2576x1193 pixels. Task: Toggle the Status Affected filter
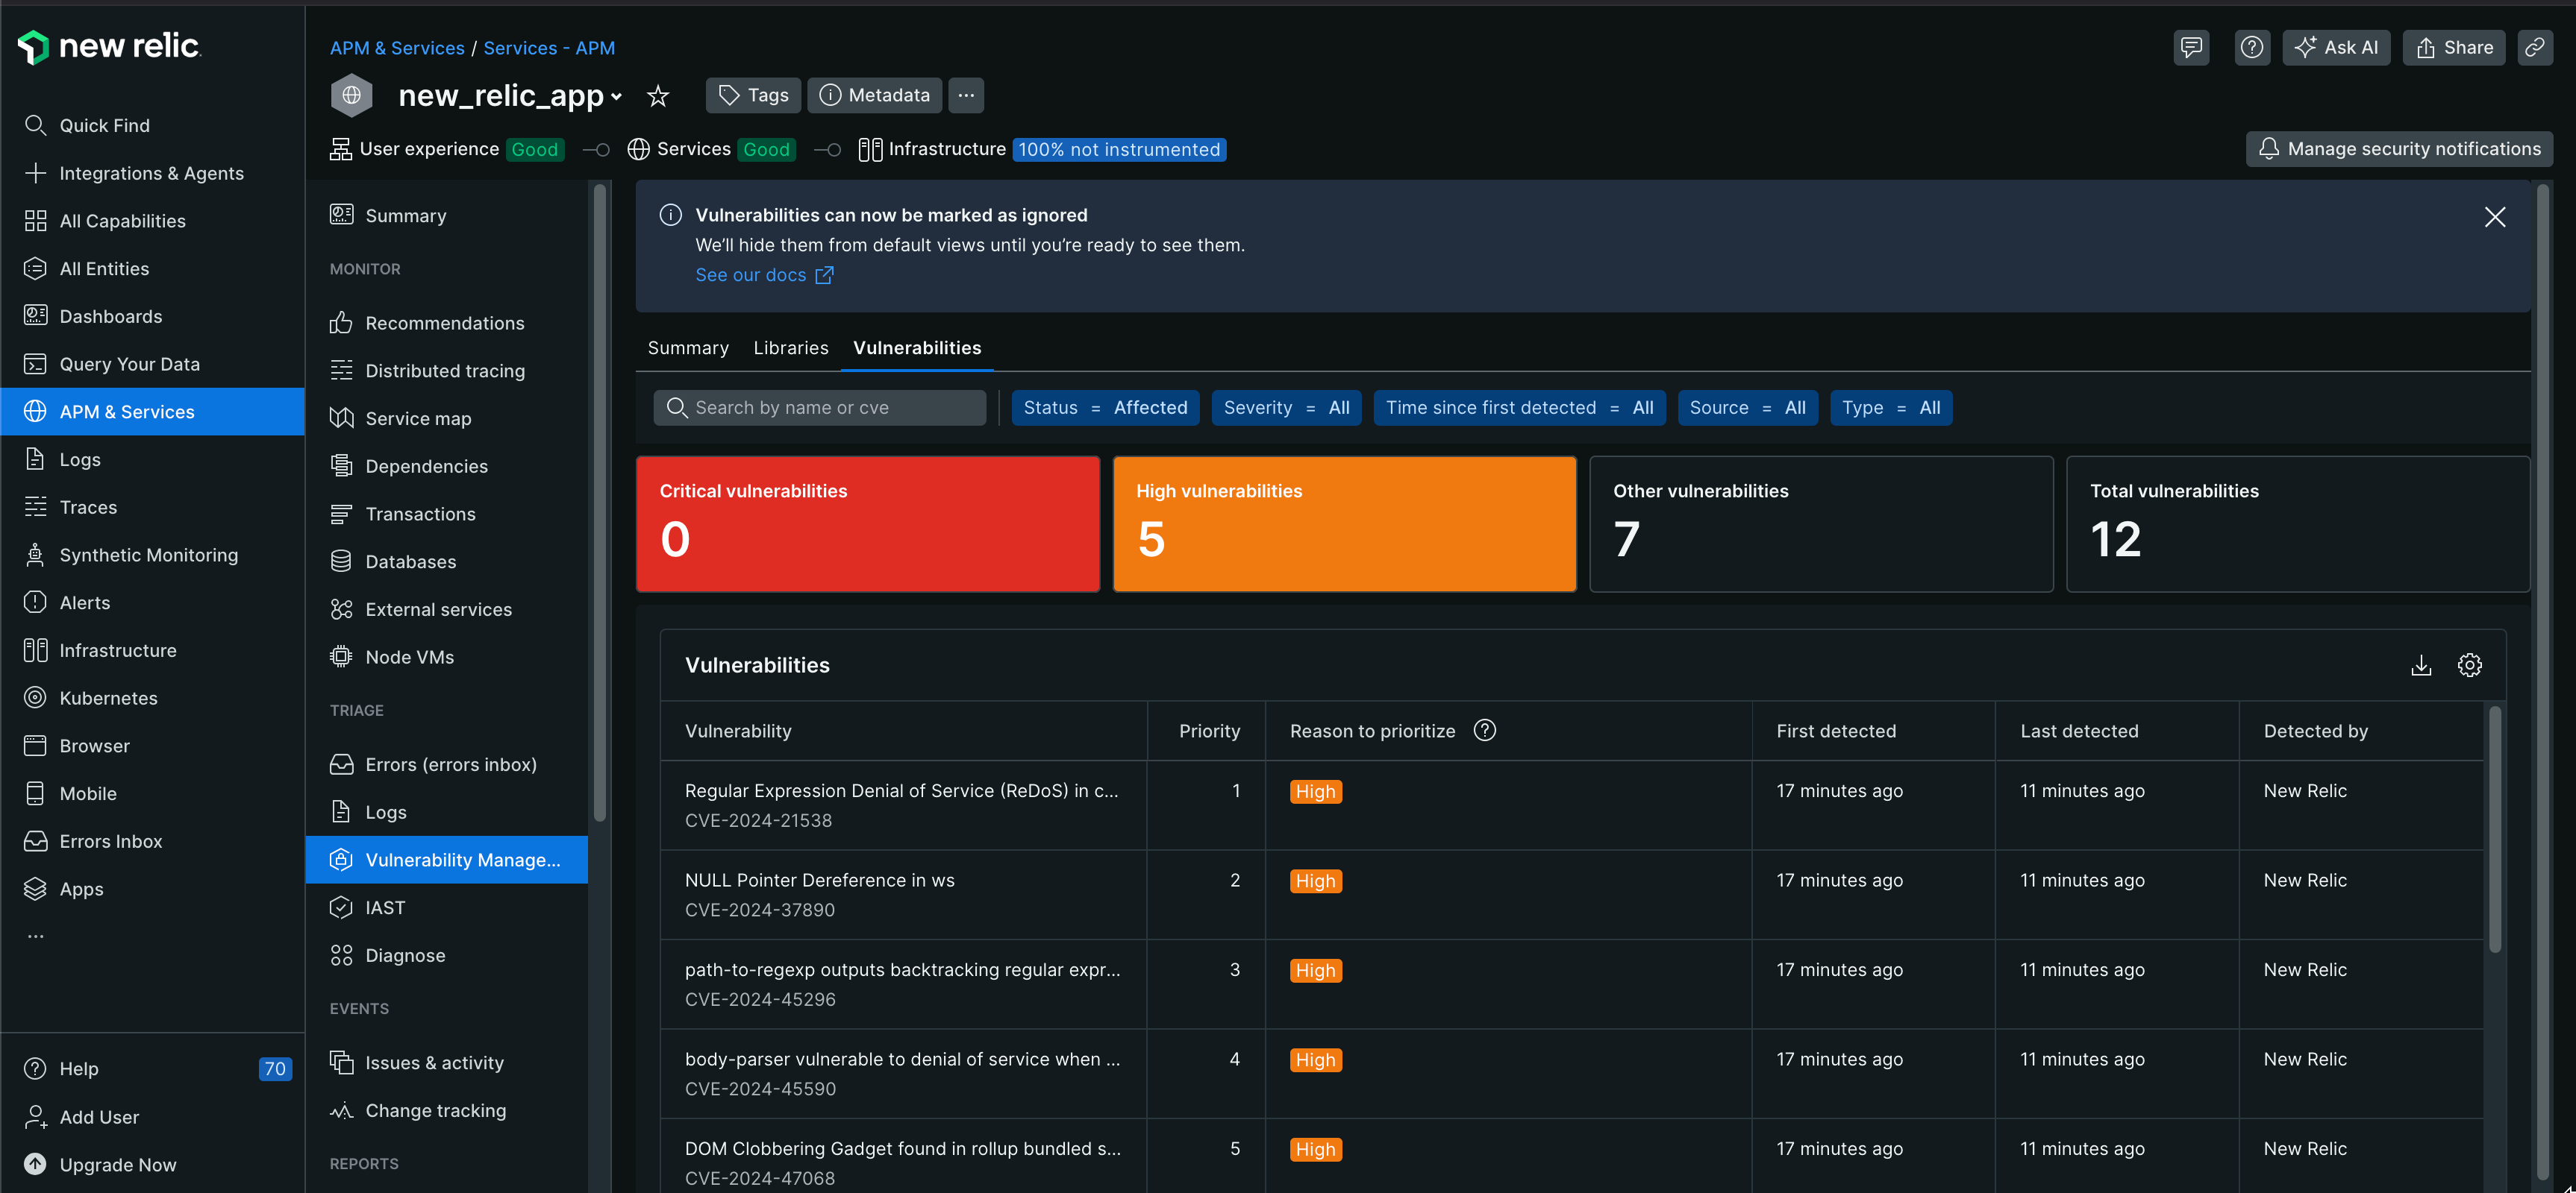click(1105, 408)
